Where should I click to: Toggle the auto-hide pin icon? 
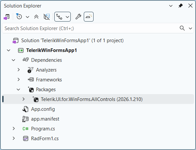pyautogui.click(x=181, y=6)
